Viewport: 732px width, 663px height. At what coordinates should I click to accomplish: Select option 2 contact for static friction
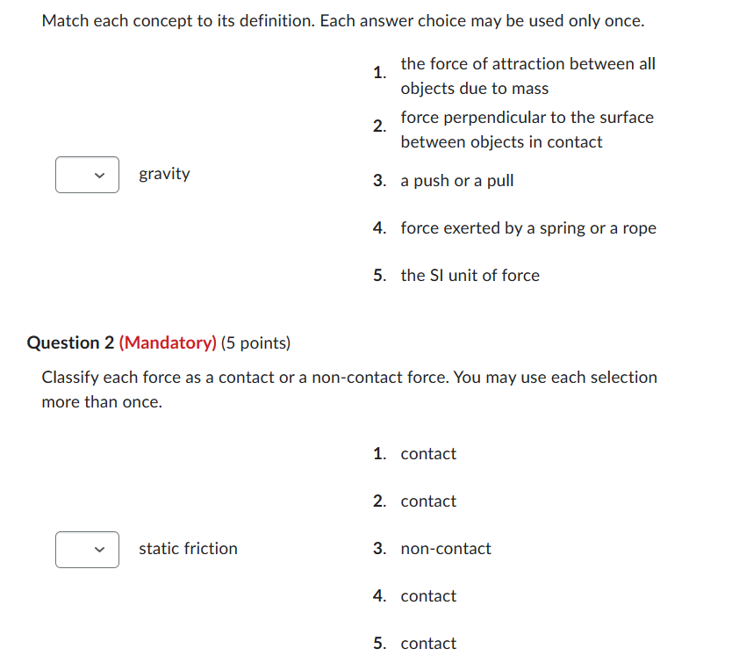428,501
